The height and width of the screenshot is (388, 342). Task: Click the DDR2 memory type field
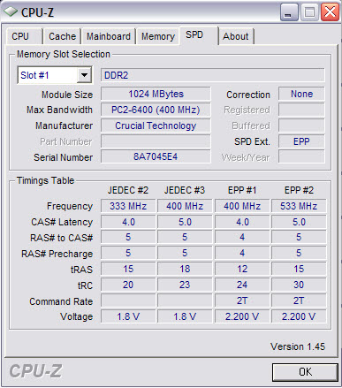pyautogui.click(x=213, y=75)
